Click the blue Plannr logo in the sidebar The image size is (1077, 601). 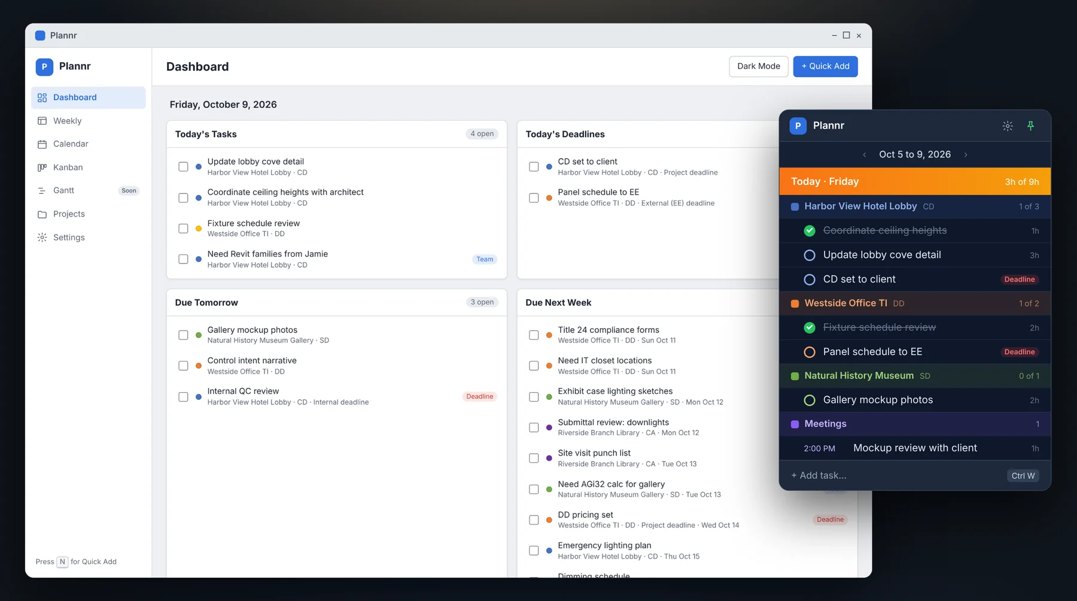click(x=44, y=67)
